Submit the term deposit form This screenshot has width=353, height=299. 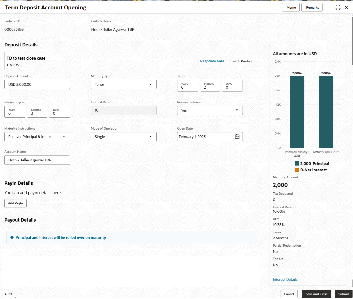click(343, 294)
